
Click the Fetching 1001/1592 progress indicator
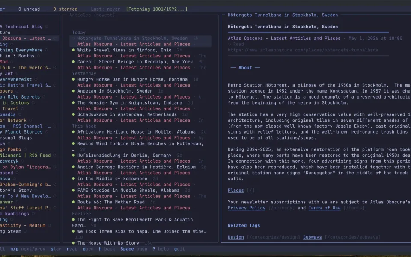pyautogui.click(x=157, y=9)
